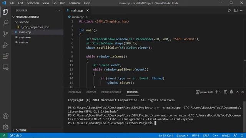This screenshot has height=138, width=246.
Task: Change indentation via Spaces: 4
Action: click(183, 135)
